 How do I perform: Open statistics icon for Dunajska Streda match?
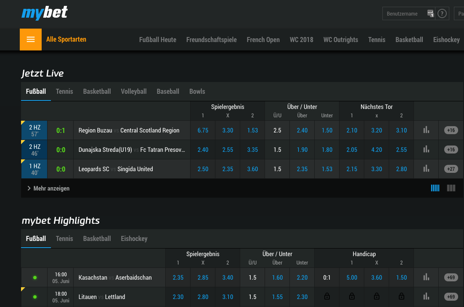pos(426,149)
